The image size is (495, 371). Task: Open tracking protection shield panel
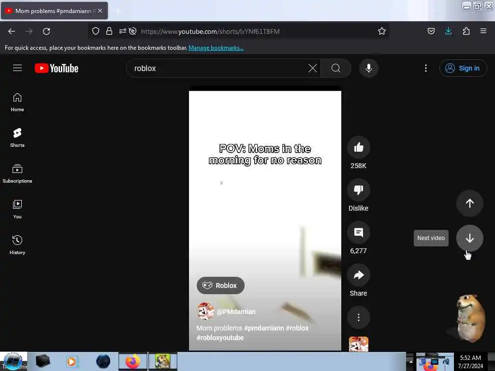[96, 31]
